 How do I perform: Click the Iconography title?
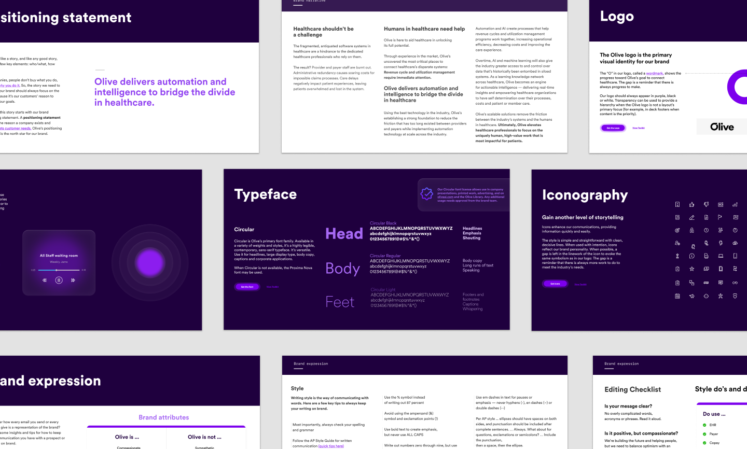tap(585, 195)
